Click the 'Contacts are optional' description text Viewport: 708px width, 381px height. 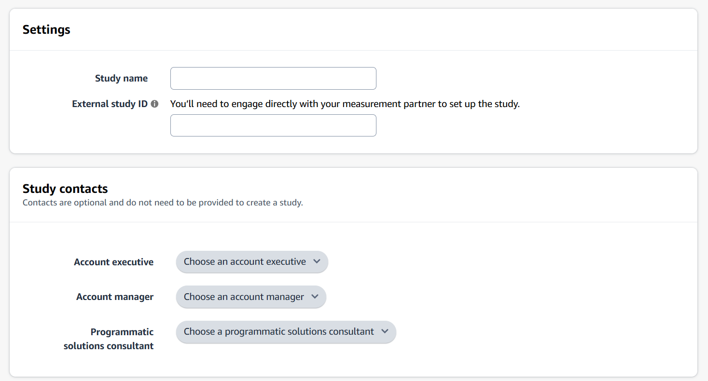tap(163, 203)
